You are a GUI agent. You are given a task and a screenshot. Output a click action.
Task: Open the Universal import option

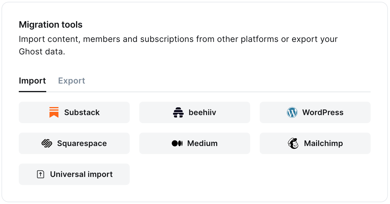tap(74, 174)
